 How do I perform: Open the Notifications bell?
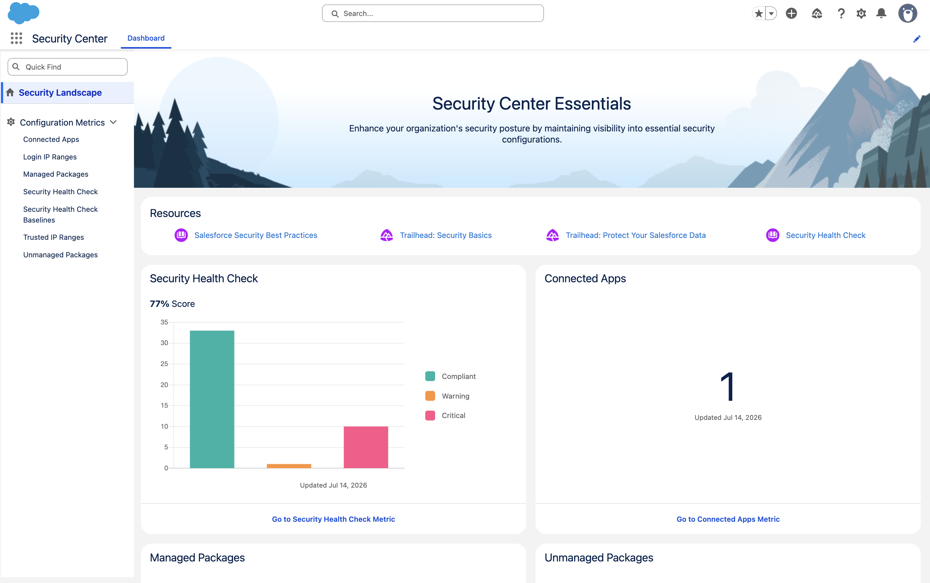(x=881, y=14)
